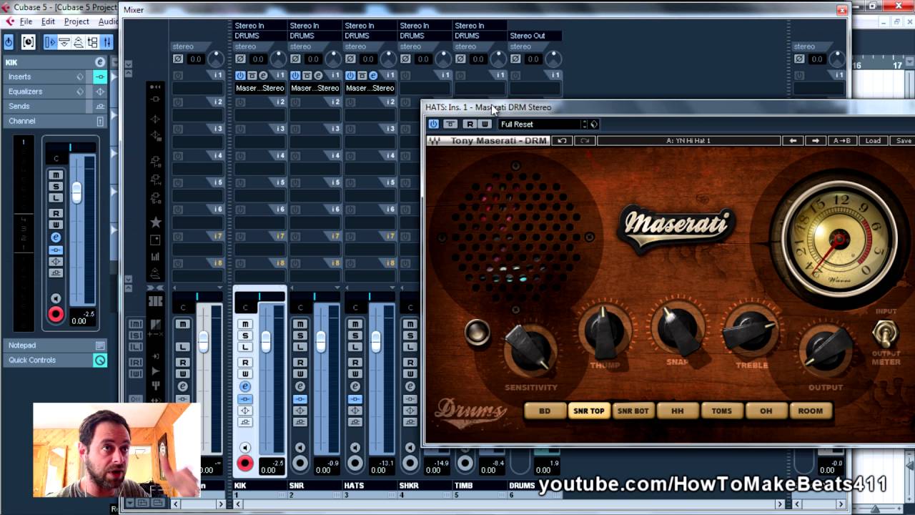Viewport: 915px width, 515px height.
Task: Enable Write automation on SNR mixer channel
Action: point(300,374)
